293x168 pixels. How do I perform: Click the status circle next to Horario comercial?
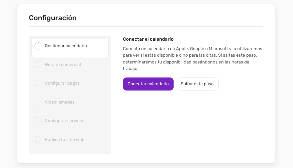coord(38,65)
